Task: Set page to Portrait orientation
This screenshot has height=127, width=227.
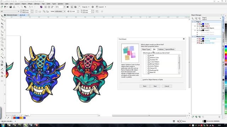Action: pos(36,11)
